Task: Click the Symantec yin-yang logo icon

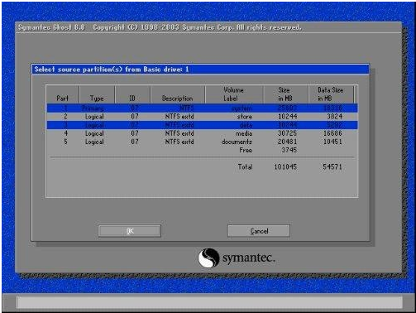Action: [208, 258]
